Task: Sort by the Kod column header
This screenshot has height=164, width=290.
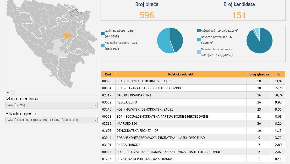Action: (108, 74)
